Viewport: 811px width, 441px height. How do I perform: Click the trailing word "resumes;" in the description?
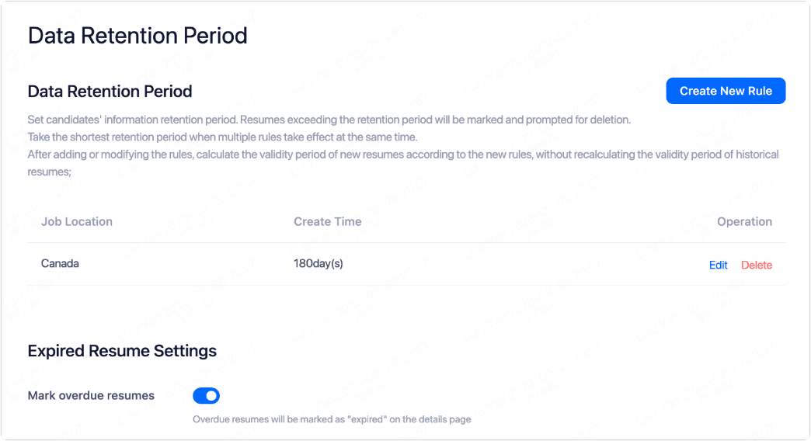coord(49,171)
